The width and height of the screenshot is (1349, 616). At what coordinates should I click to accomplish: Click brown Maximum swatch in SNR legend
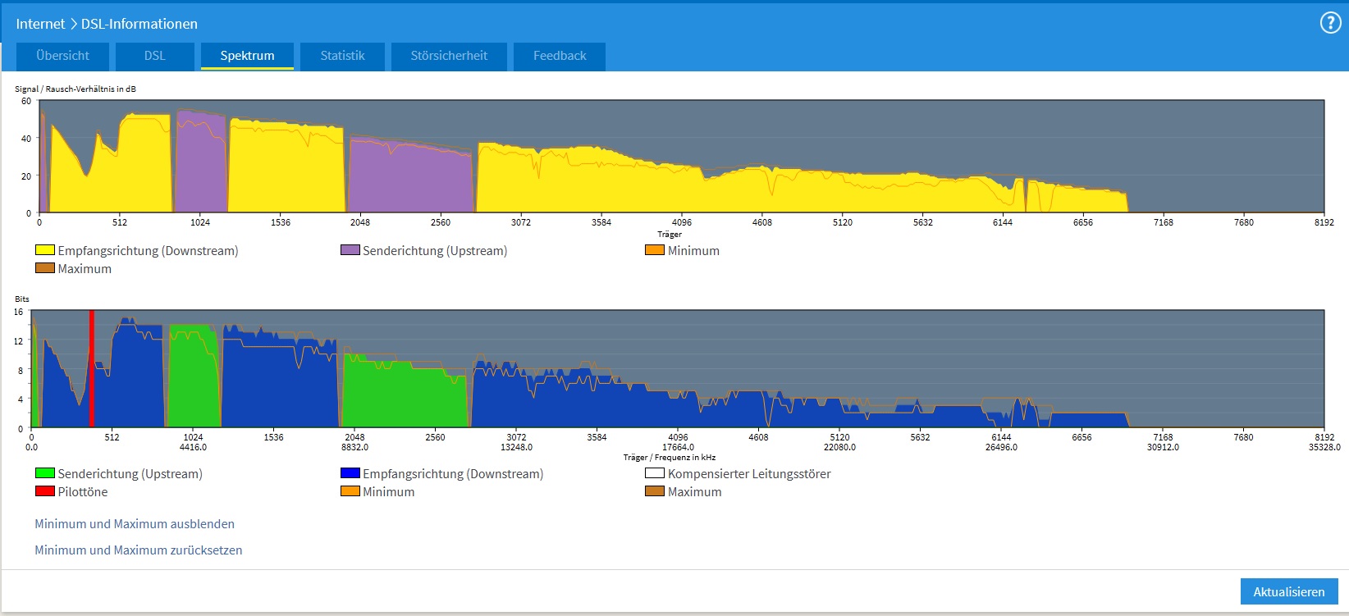pos(45,268)
